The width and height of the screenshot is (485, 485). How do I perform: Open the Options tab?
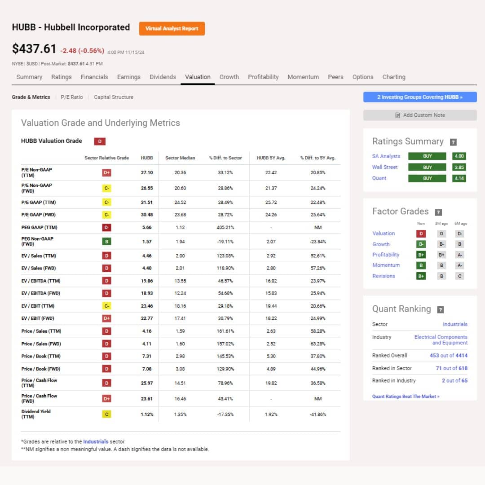click(363, 77)
